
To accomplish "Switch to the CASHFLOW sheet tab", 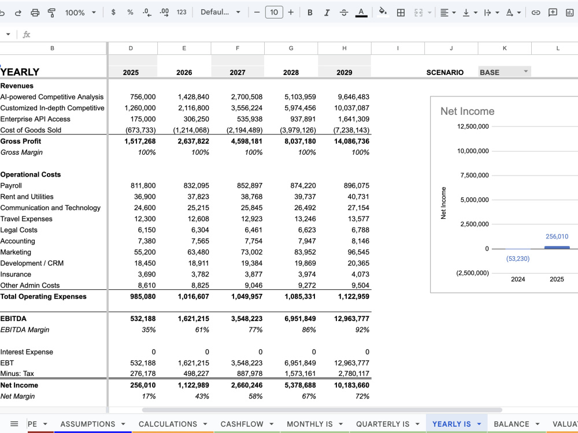I will pyautogui.click(x=242, y=424).
